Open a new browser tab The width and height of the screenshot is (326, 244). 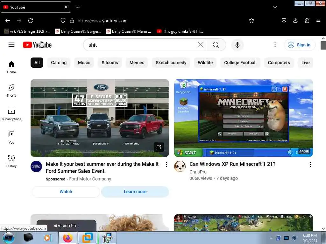(x=78, y=7)
